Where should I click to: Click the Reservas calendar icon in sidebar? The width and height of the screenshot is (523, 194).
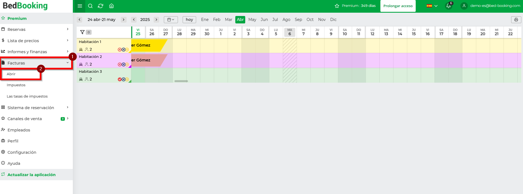click(3, 29)
